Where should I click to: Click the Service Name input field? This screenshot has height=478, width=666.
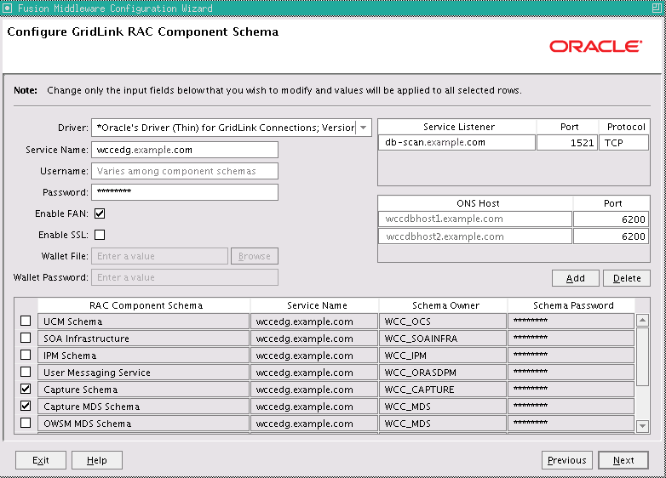pyautogui.click(x=185, y=150)
